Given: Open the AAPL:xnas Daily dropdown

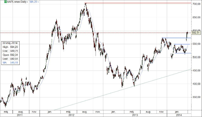Looking at the screenshot, I should click(18, 2).
